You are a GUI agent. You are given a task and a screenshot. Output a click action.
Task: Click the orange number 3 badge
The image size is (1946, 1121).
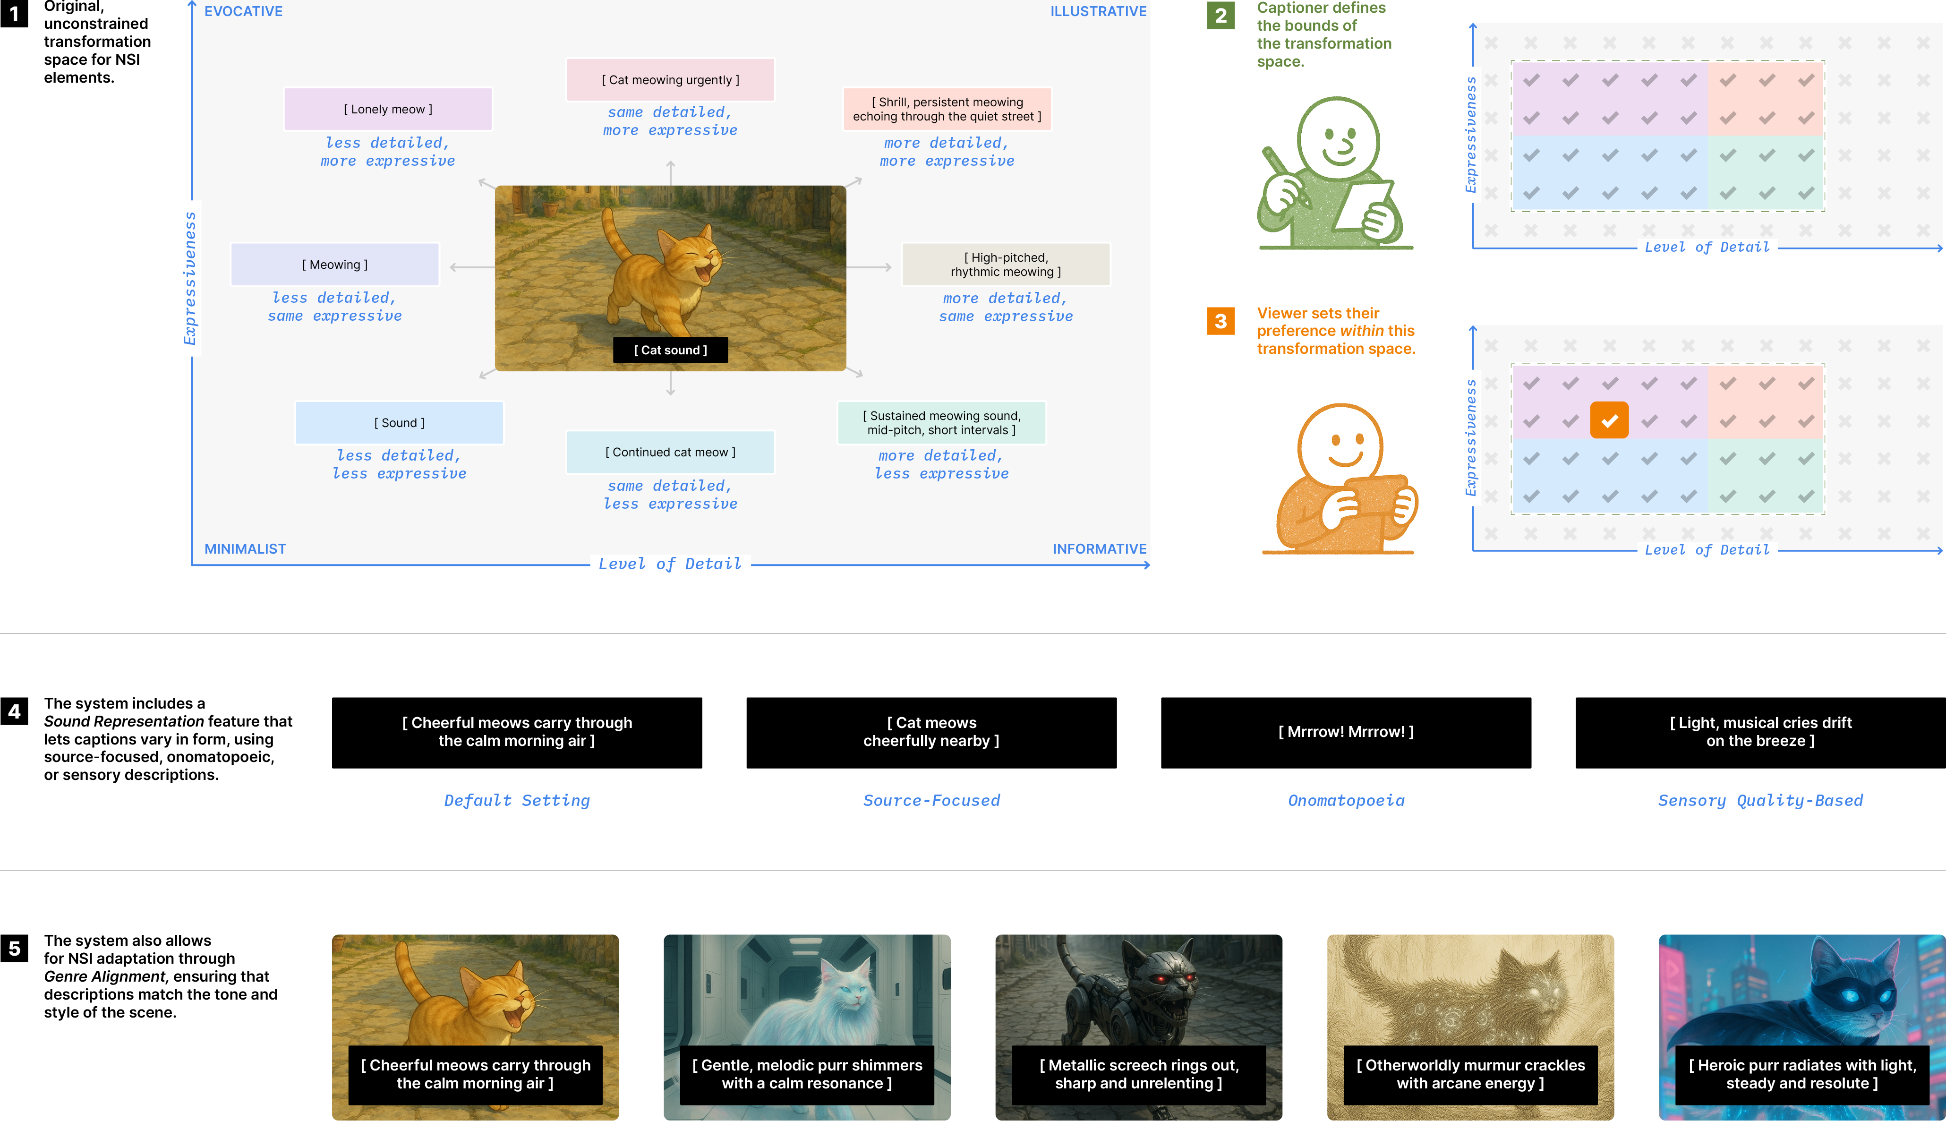pos(1220,320)
